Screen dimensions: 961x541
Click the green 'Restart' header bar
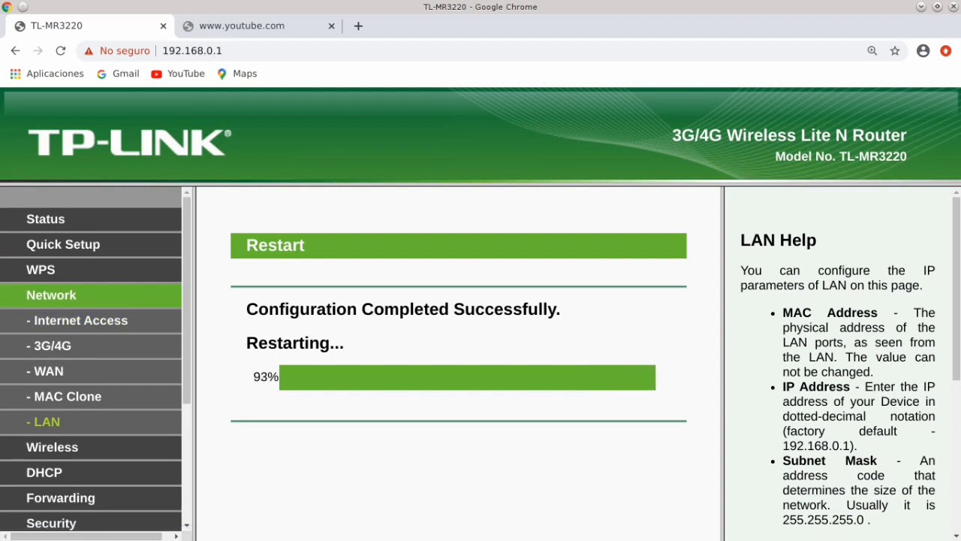459,246
